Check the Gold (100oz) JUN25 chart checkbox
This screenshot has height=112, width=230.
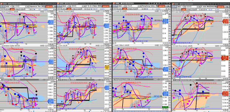pos(113,45)
